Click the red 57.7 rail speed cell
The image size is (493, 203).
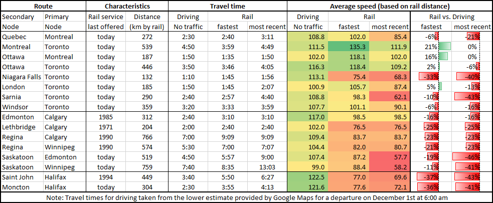(389, 157)
